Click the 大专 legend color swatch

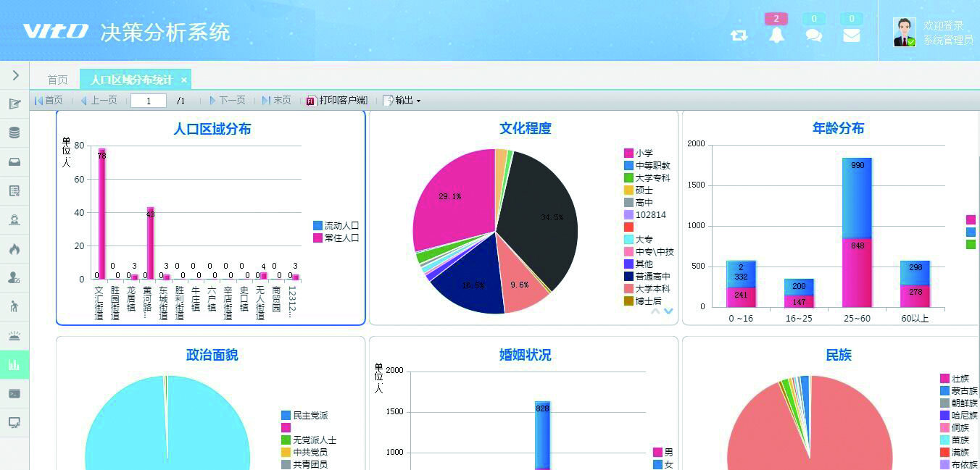[629, 240]
